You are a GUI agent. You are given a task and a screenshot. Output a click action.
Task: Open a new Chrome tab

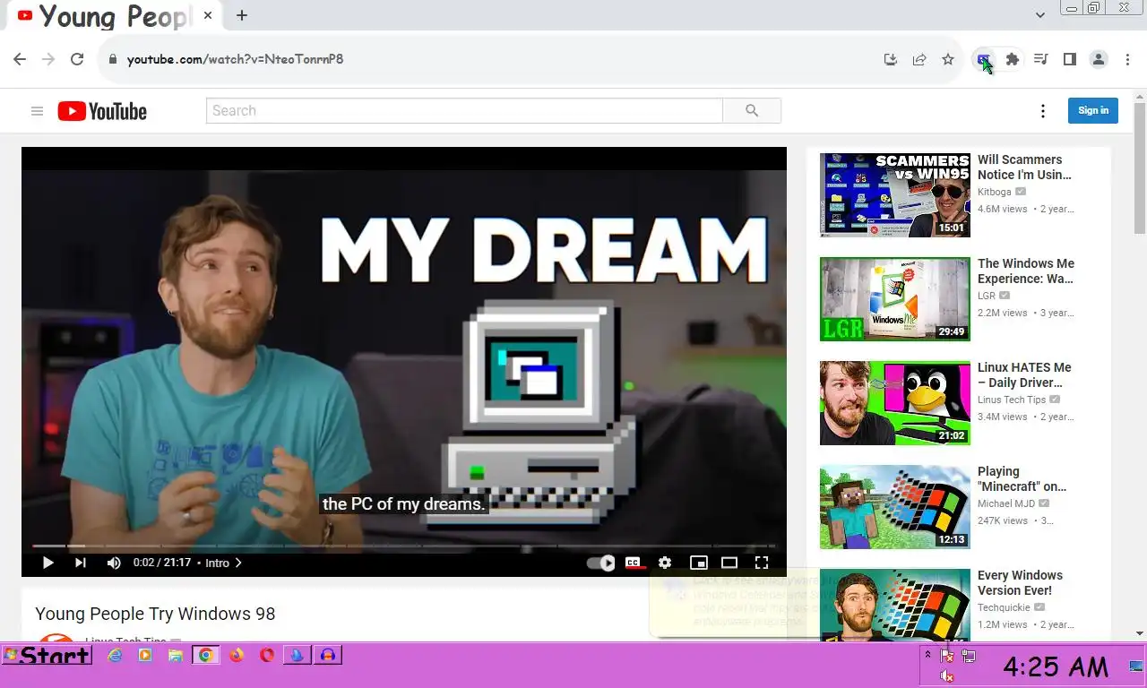click(242, 15)
